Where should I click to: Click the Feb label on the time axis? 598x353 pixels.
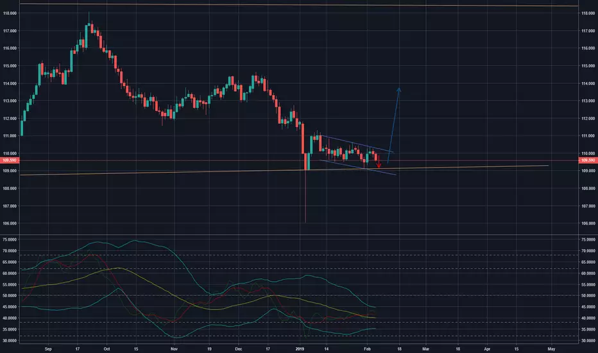367,349
